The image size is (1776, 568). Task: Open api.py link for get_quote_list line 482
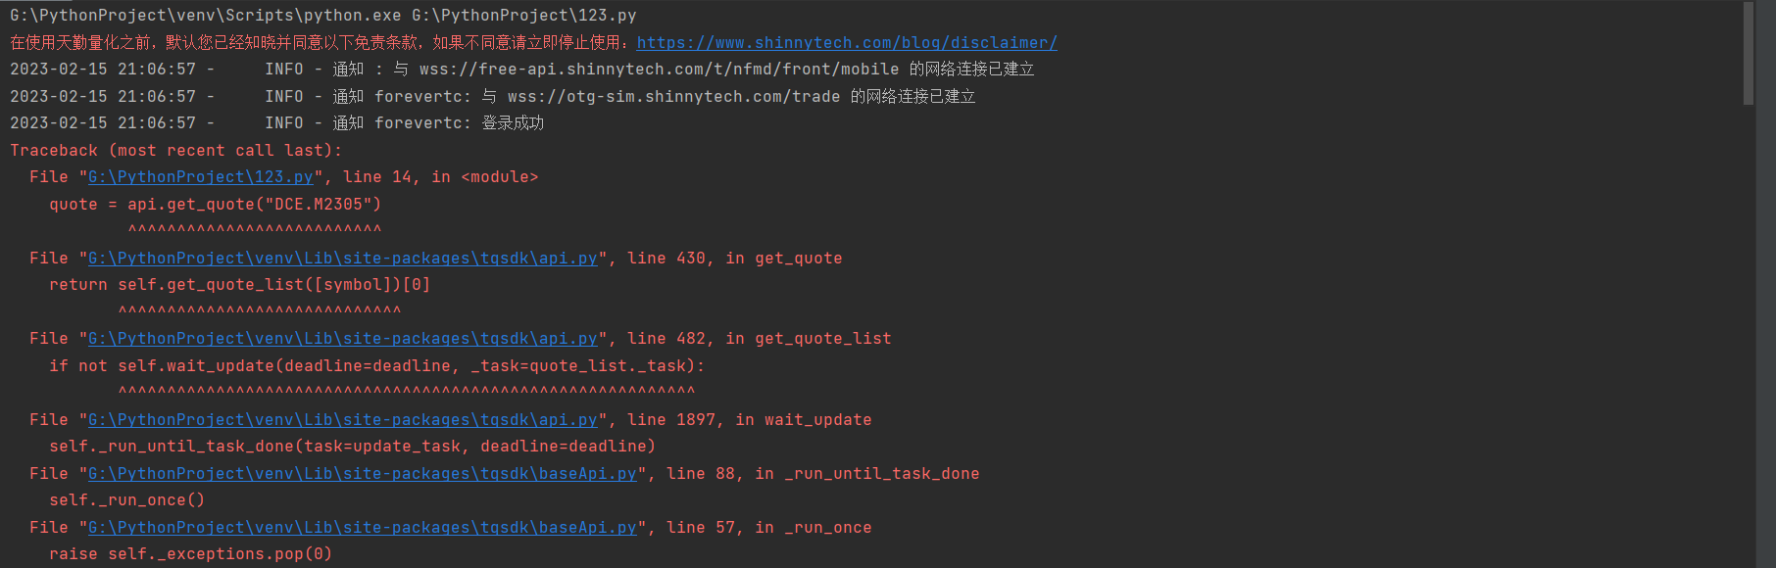343,338
